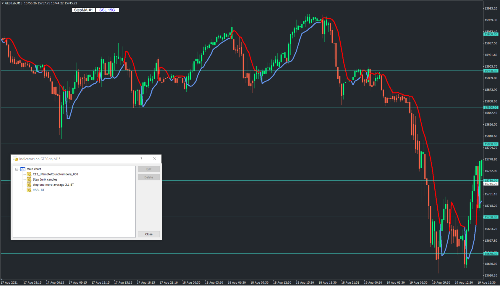
Task: Click the 17 Aug 2021 date label
Action: [9, 283]
